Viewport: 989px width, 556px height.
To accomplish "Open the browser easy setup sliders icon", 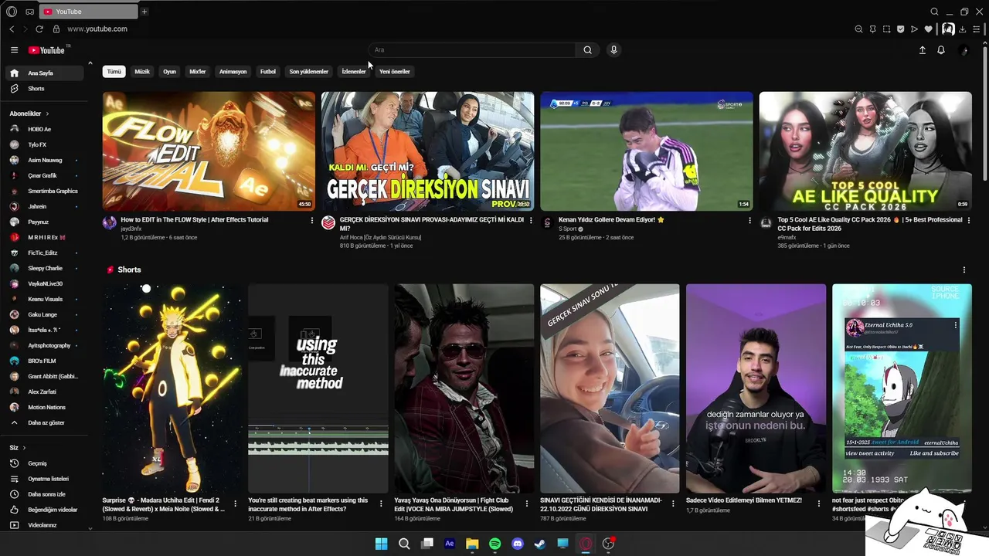I will [x=977, y=29].
